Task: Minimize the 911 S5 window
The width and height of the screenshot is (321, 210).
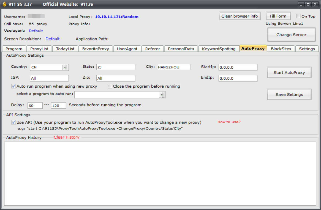Action: coord(301,4)
